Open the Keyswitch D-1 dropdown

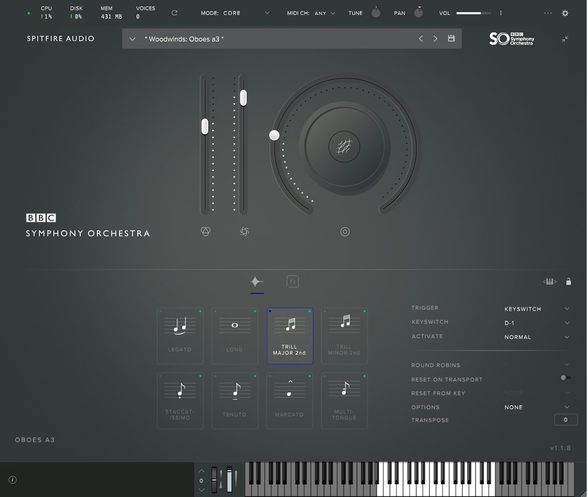click(x=537, y=323)
